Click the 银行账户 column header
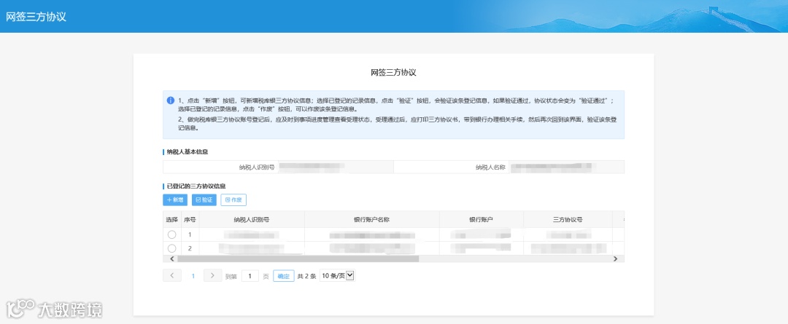 [x=482, y=220]
